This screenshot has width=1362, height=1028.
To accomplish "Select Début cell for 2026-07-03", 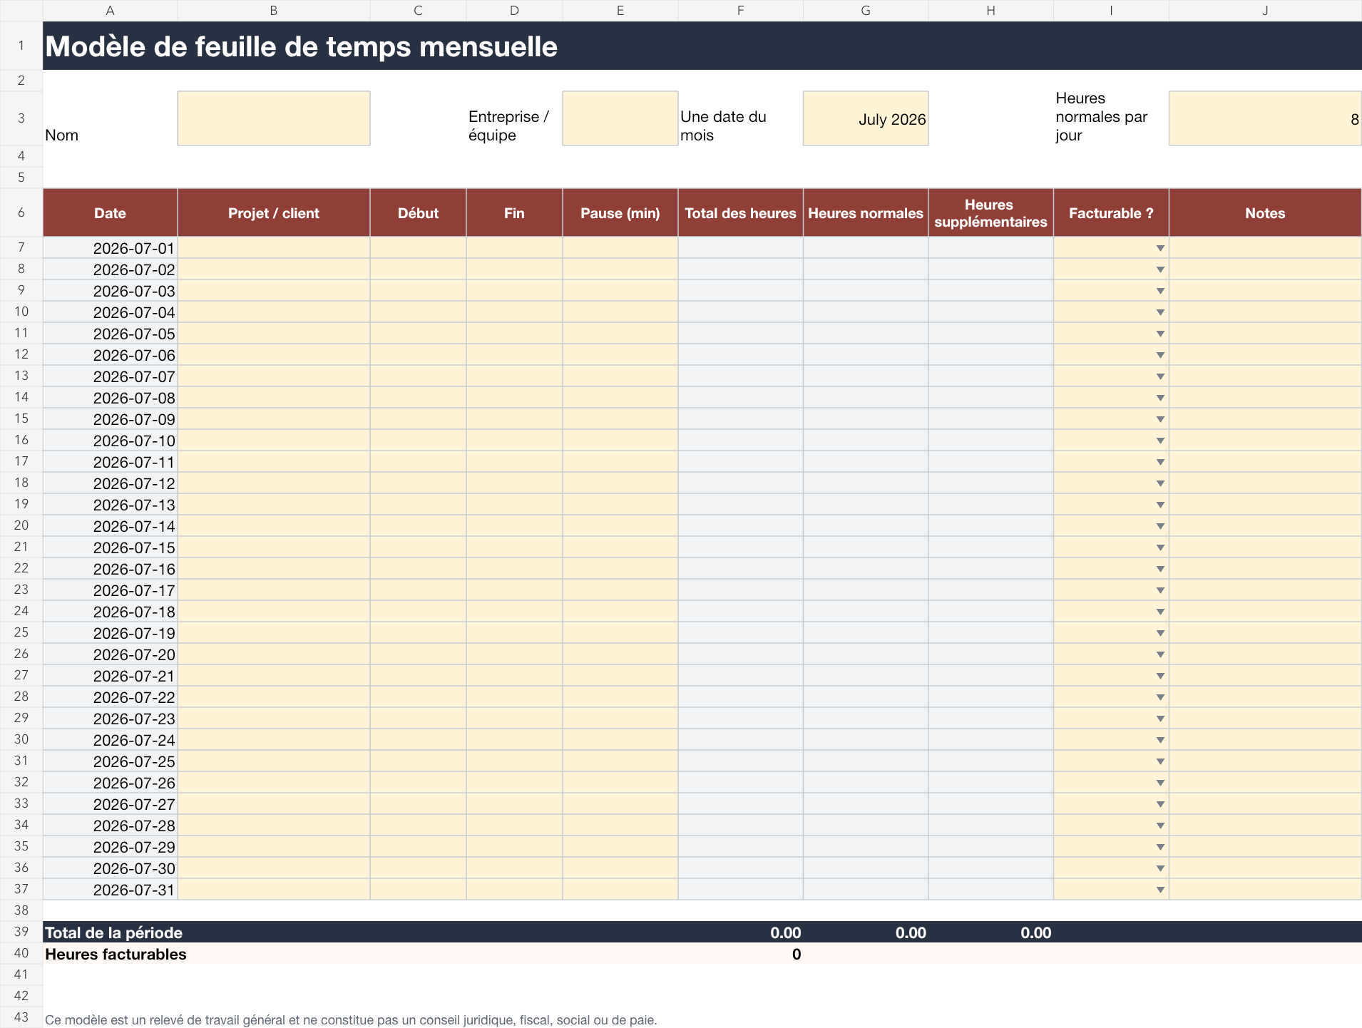I will coord(418,291).
